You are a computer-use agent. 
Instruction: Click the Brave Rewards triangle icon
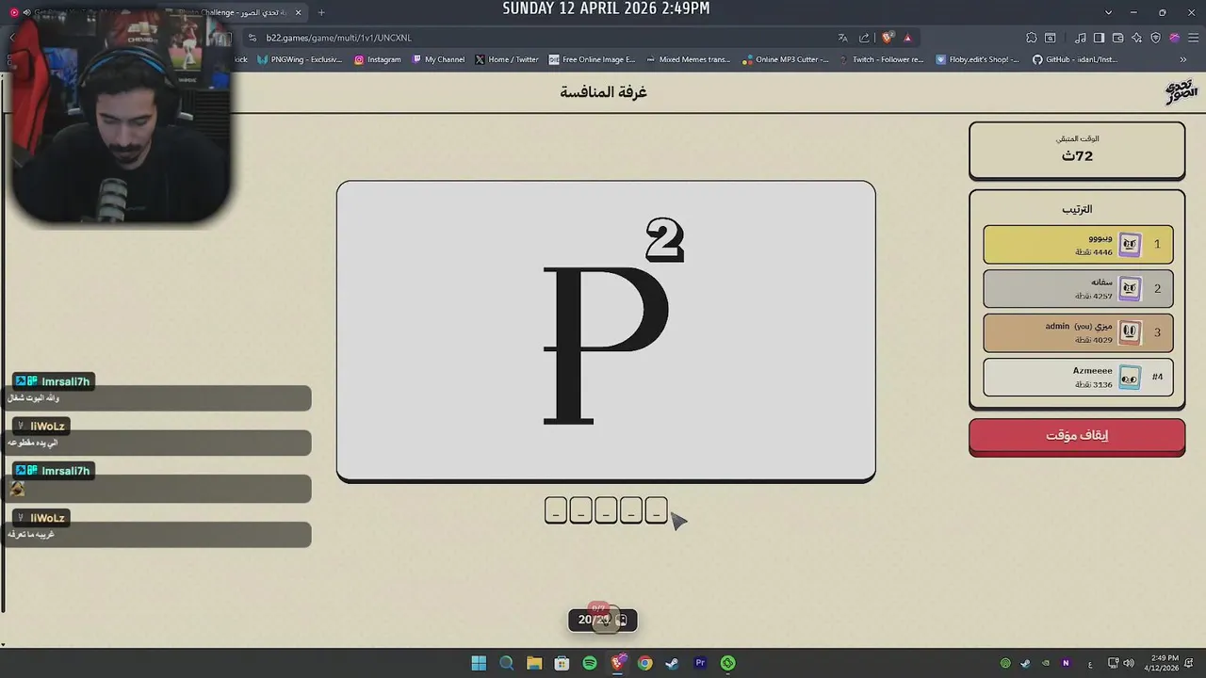click(x=907, y=38)
